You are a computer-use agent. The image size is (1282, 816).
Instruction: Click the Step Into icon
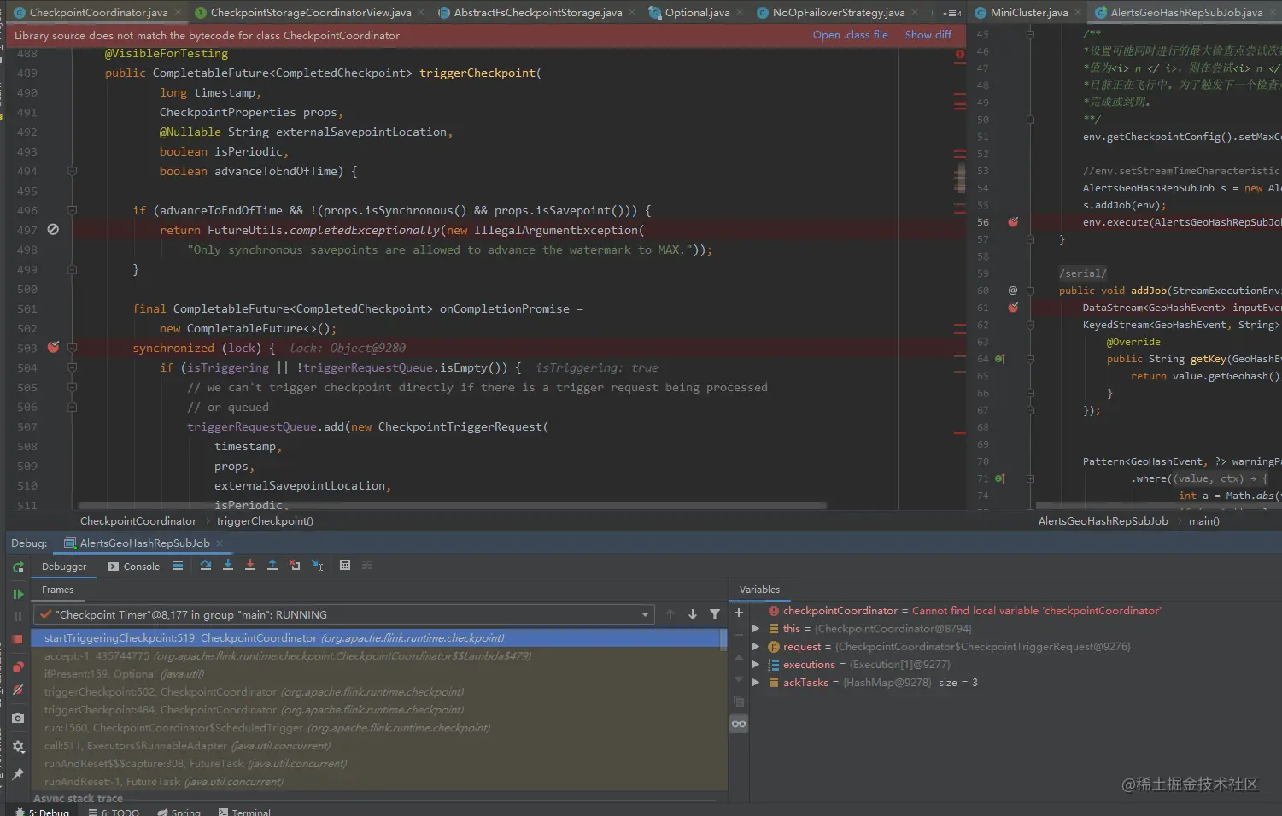click(x=228, y=565)
